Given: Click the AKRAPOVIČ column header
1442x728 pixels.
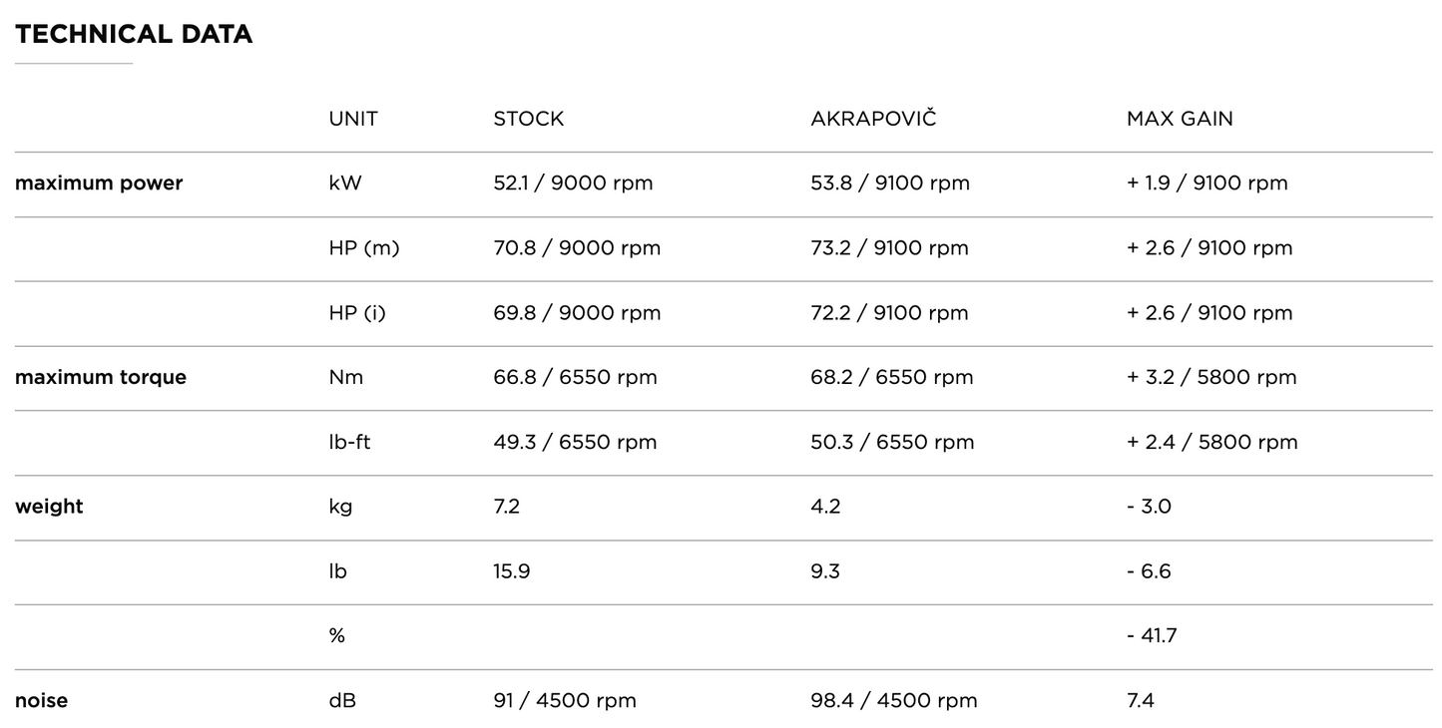Looking at the screenshot, I should click(873, 119).
